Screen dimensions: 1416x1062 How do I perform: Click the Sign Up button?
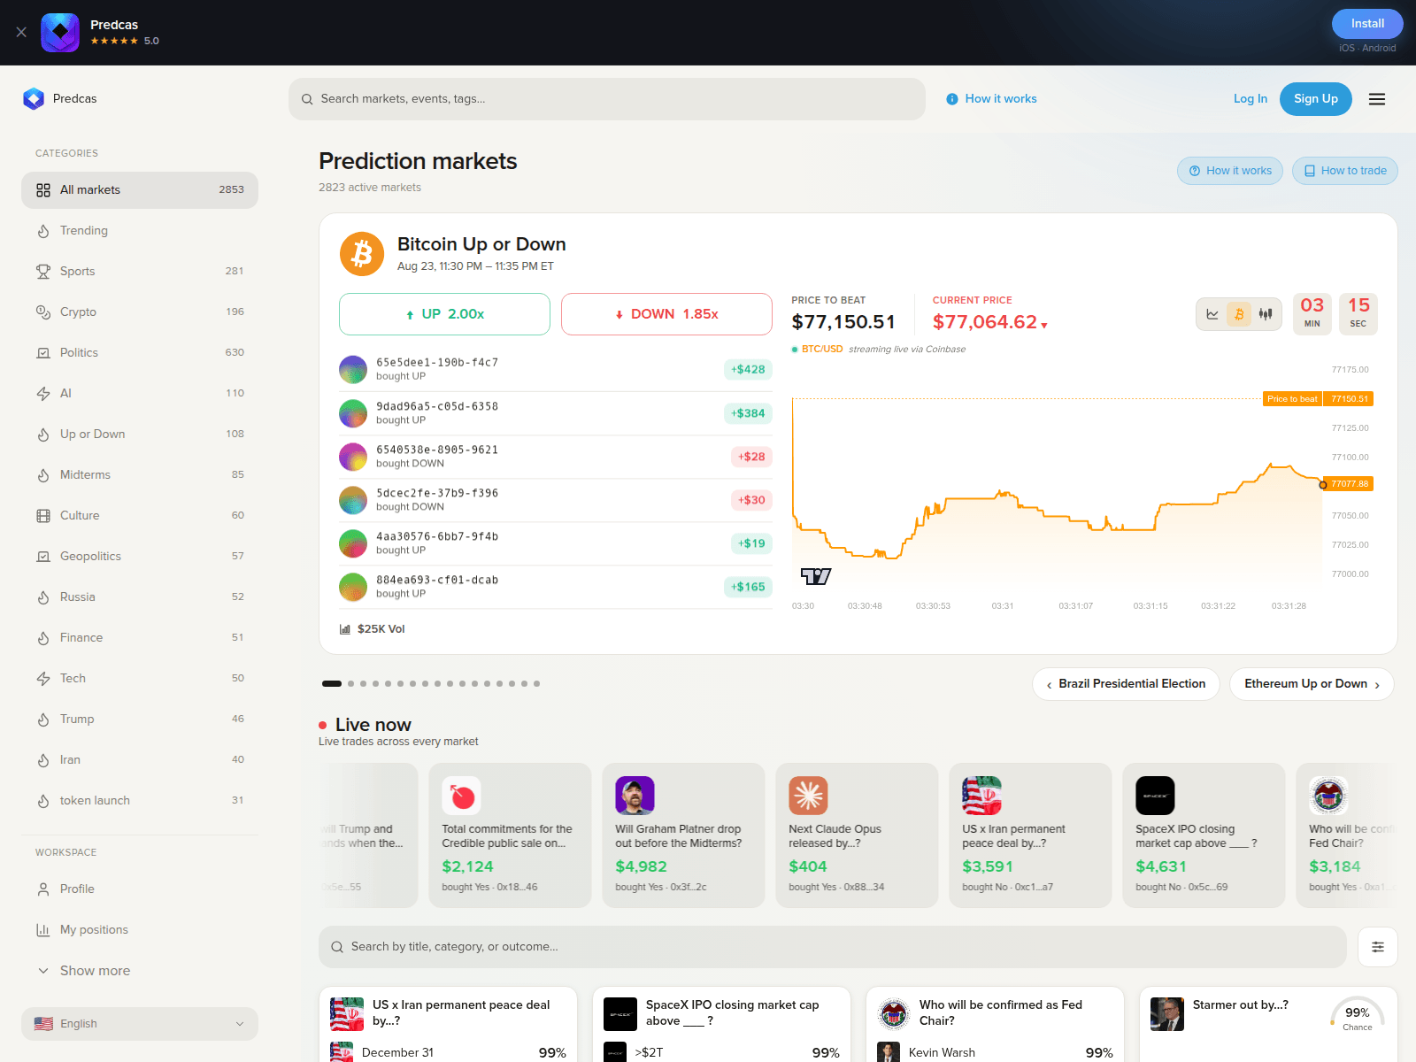1315,99
